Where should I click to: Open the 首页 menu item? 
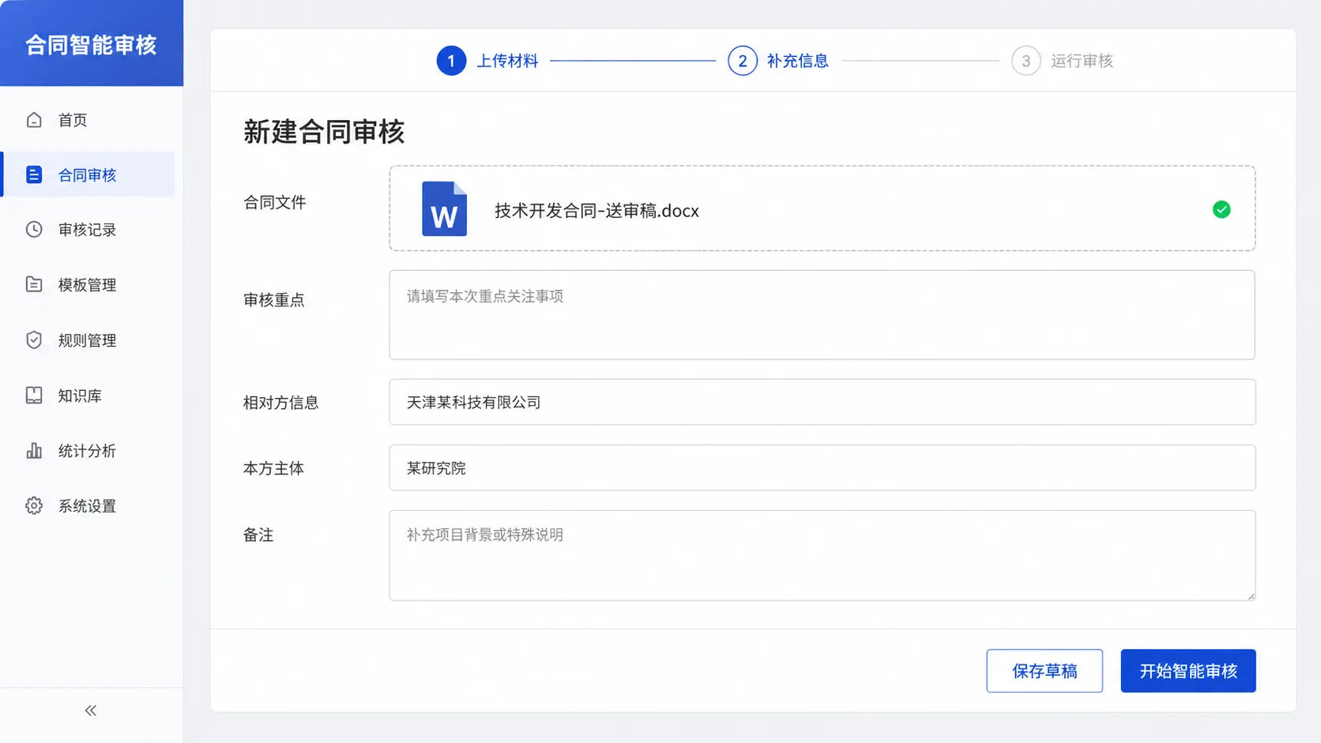coord(88,120)
